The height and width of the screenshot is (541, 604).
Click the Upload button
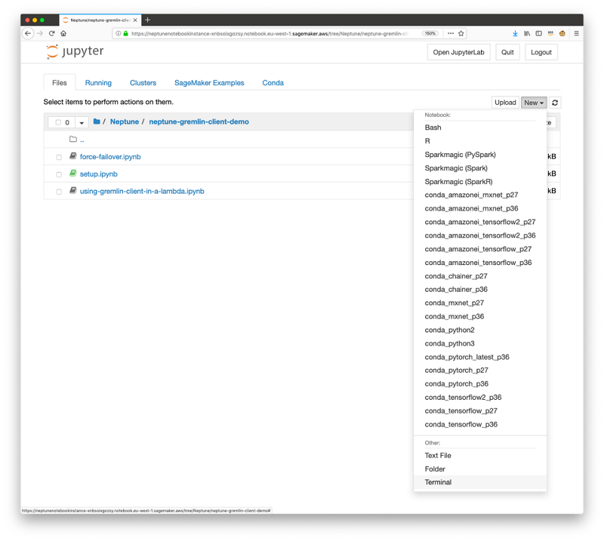coord(505,103)
